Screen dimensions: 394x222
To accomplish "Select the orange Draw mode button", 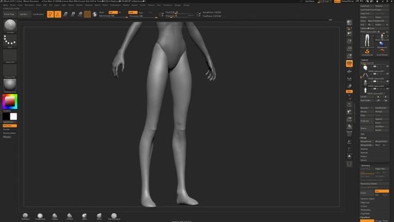I will tap(58, 14).
